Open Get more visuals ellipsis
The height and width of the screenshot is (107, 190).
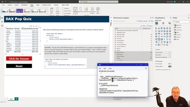[170, 45]
